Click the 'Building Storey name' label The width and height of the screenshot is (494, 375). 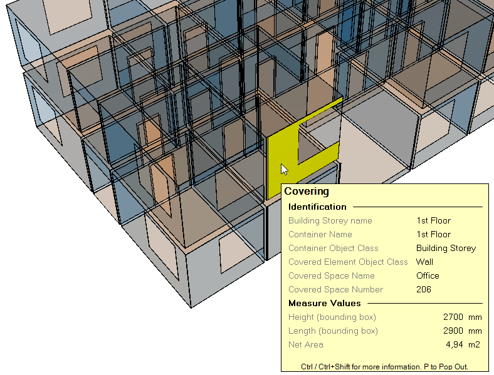pos(330,220)
